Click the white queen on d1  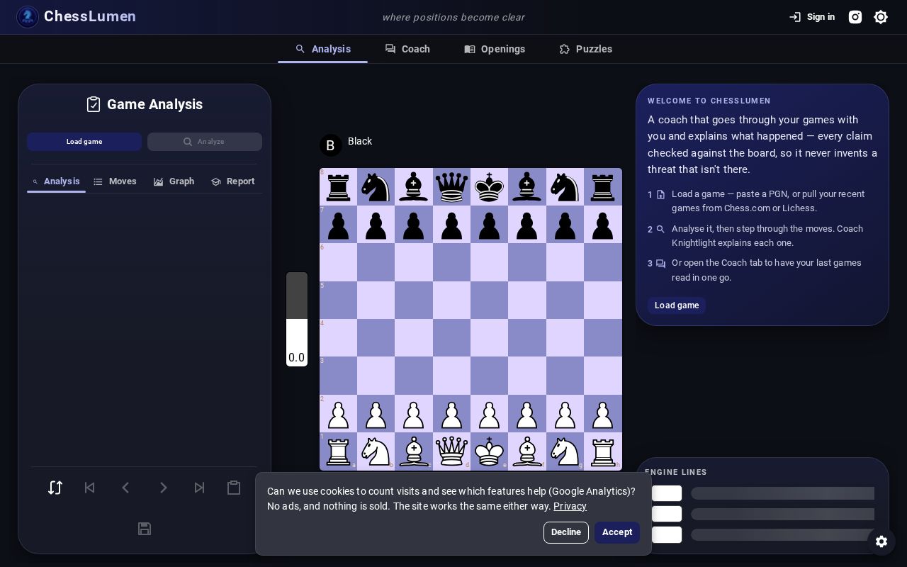pos(451,451)
